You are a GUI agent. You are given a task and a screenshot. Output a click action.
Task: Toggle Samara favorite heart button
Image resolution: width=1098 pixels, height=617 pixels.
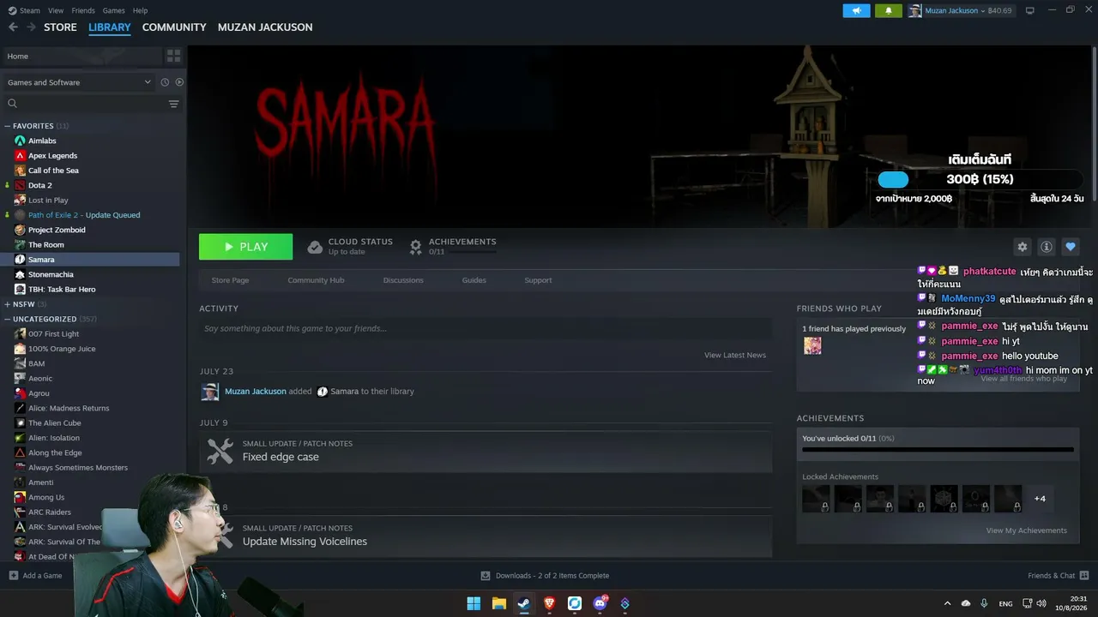tap(1070, 247)
